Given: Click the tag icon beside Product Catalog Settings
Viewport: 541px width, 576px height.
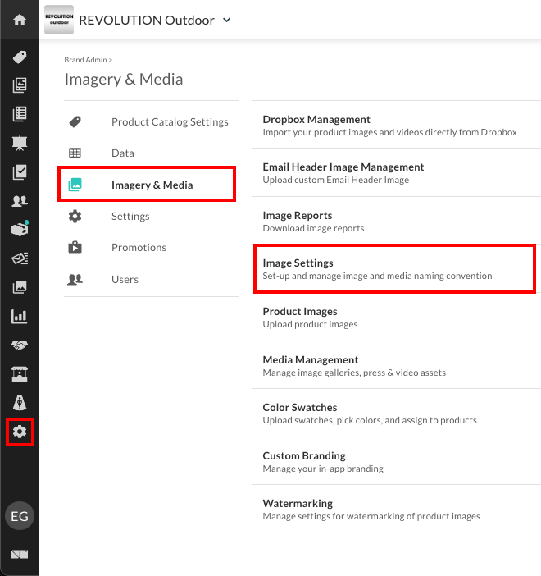Looking at the screenshot, I should (75, 122).
